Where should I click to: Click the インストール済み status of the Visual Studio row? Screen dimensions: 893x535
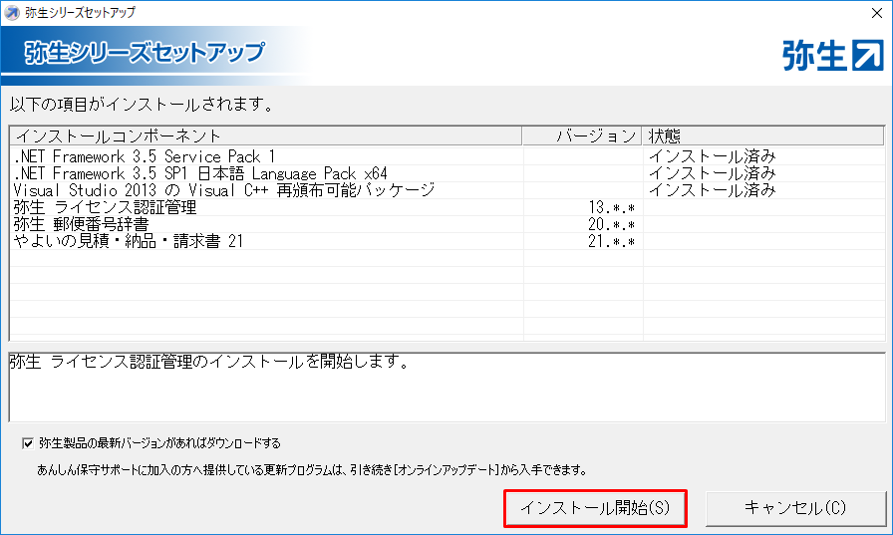[712, 190]
